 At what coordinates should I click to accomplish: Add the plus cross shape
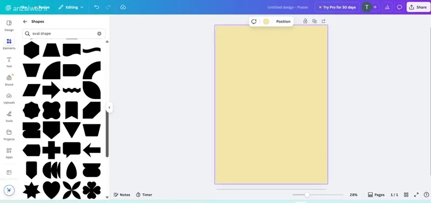click(51, 150)
